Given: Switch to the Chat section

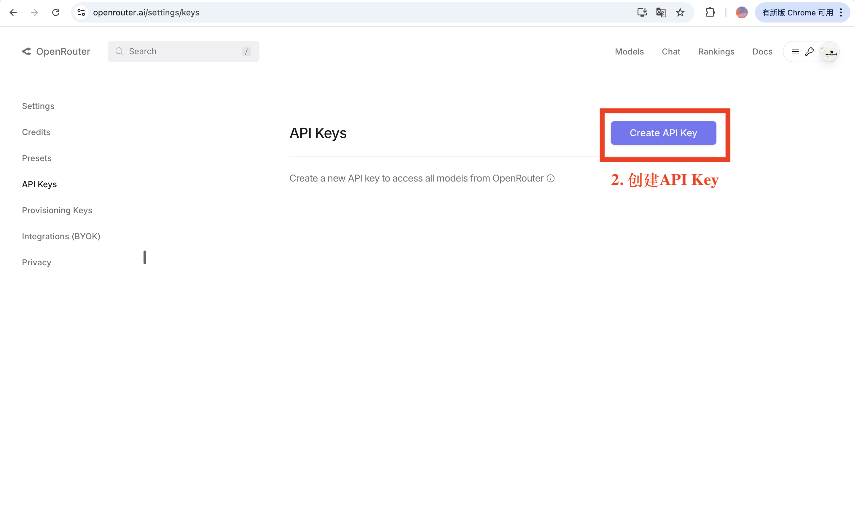Looking at the screenshot, I should 670,51.
